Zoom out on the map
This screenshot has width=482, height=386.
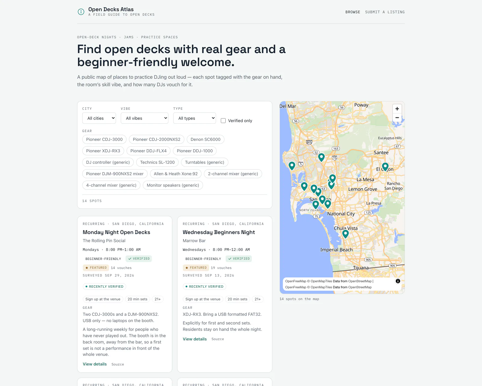click(397, 118)
